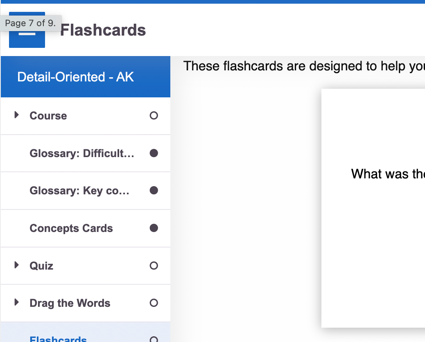Click the Detail-Oriented - AK course title
The height and width of the screenshot is (342, 425).
(75, 76)
